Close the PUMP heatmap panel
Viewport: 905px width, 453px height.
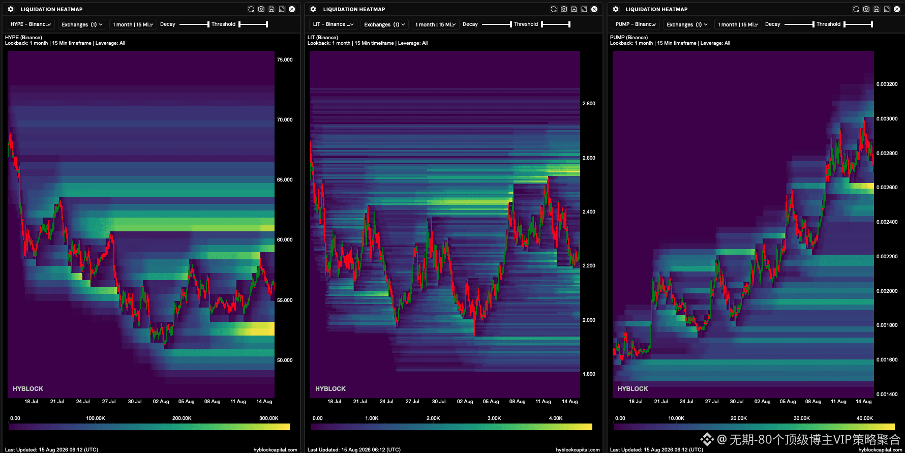pos(897,9)
